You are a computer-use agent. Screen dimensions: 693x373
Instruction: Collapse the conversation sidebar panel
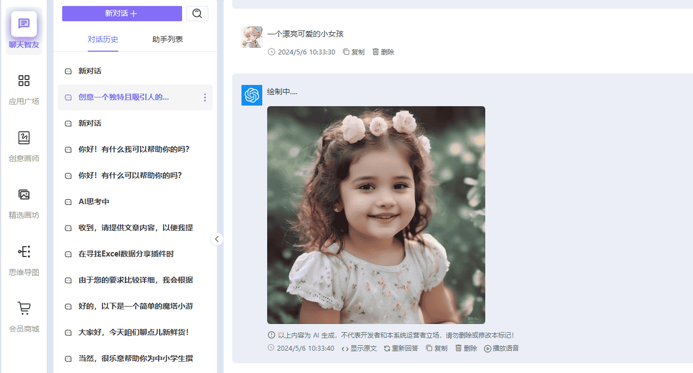click(217, 239)
